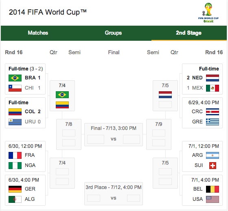Open the 7/8 semifinal match box
Viewport: 228px width, 211px height.
point(69,134)
